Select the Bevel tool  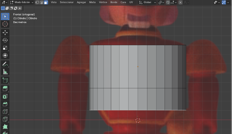coord(5,104)
